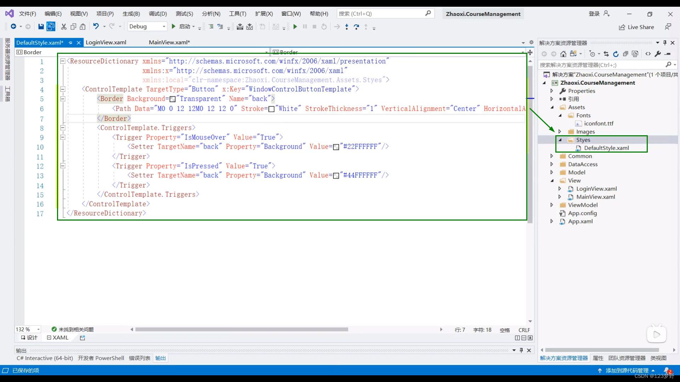
Task: Open the Home view in Solution Explorer
Action: tap(563, 54)
